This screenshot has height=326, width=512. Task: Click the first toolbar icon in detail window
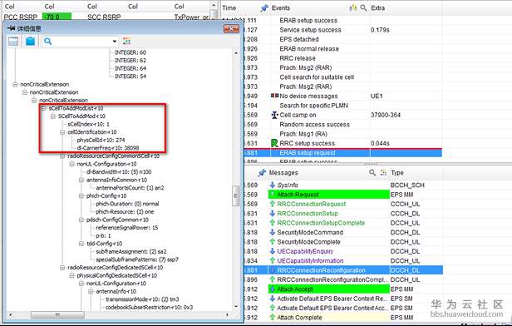click(13, 41)
